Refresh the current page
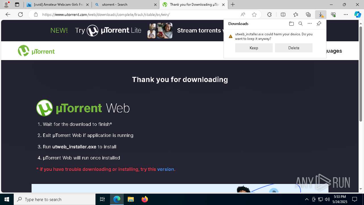 tap(20, 15)
